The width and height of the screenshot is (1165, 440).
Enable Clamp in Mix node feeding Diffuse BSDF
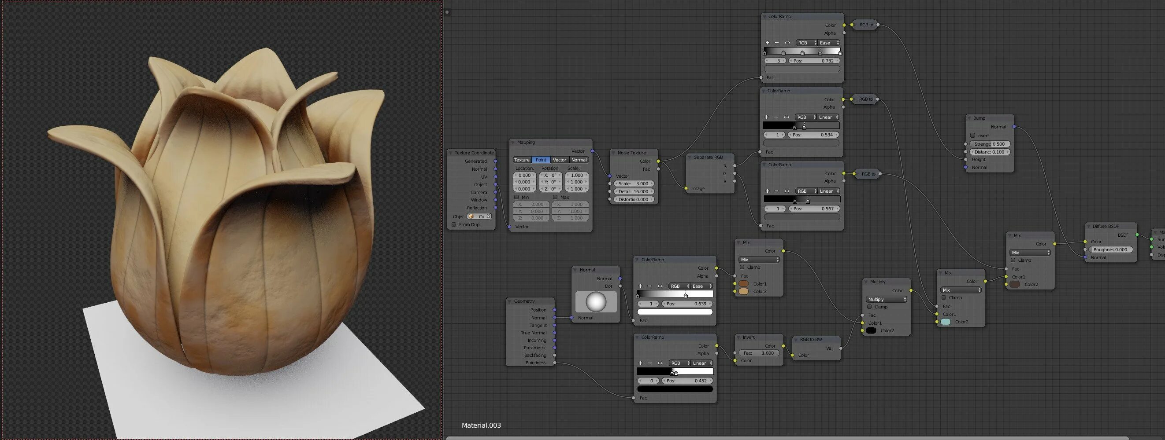click(1013, 260)
